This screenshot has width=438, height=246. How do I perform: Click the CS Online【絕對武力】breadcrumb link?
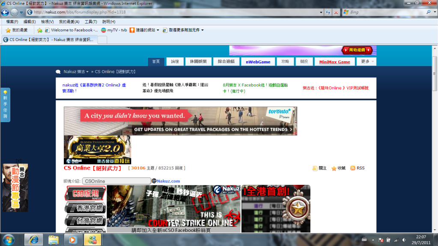[x=116, y=72]
